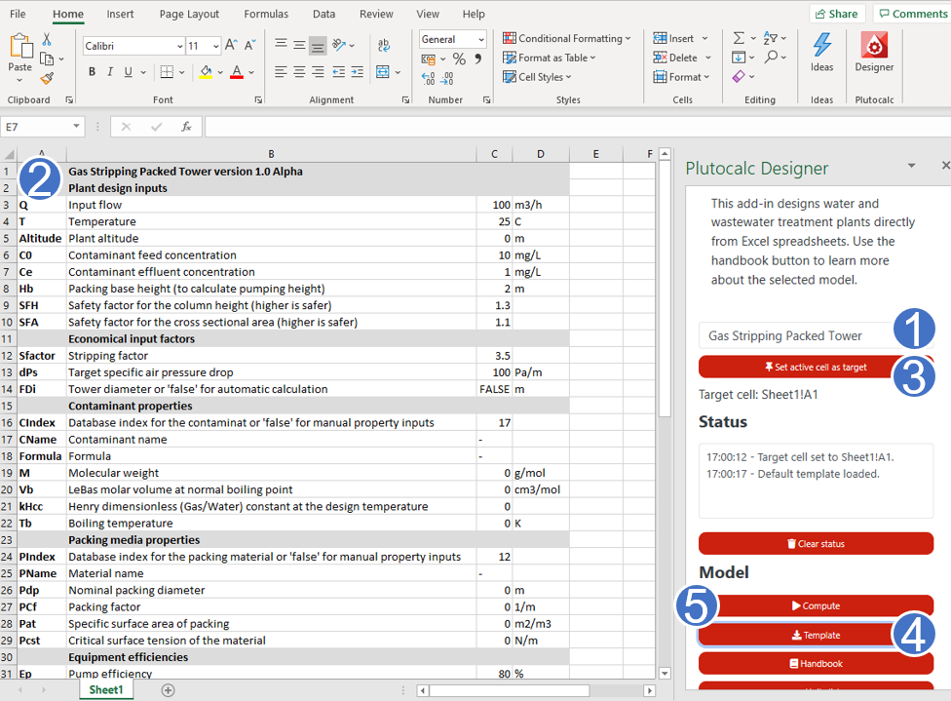Select the Format Painter brush
This screenshot has height=701, width=951.
pyautogui.click(x=47, y=78)
